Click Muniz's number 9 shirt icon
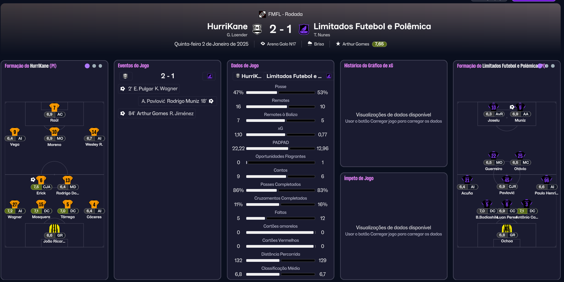564x282 pixels. tap(520, 107)
